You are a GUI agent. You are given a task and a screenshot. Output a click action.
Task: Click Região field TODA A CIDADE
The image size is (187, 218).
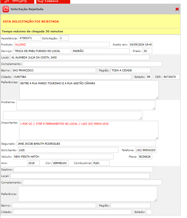pos(131,71)
